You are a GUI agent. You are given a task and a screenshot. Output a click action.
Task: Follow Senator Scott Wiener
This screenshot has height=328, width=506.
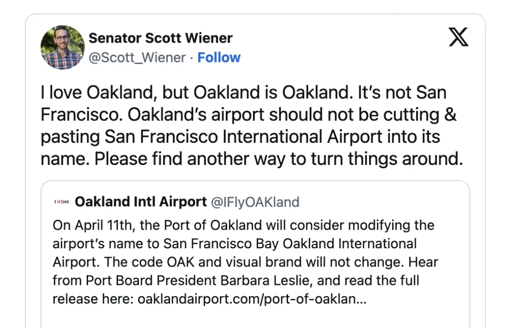pos(219,58)
